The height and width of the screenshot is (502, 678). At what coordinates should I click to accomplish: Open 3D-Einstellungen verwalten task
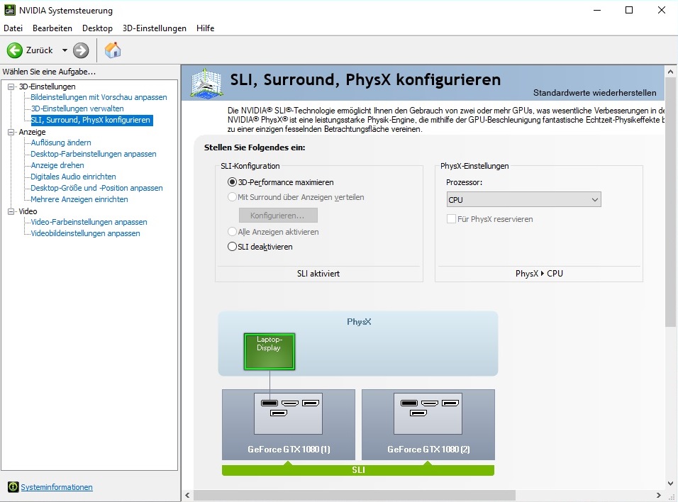click(77, 108)
